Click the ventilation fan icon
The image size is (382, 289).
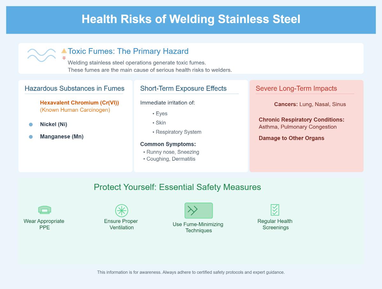click(x=122, y=211)
